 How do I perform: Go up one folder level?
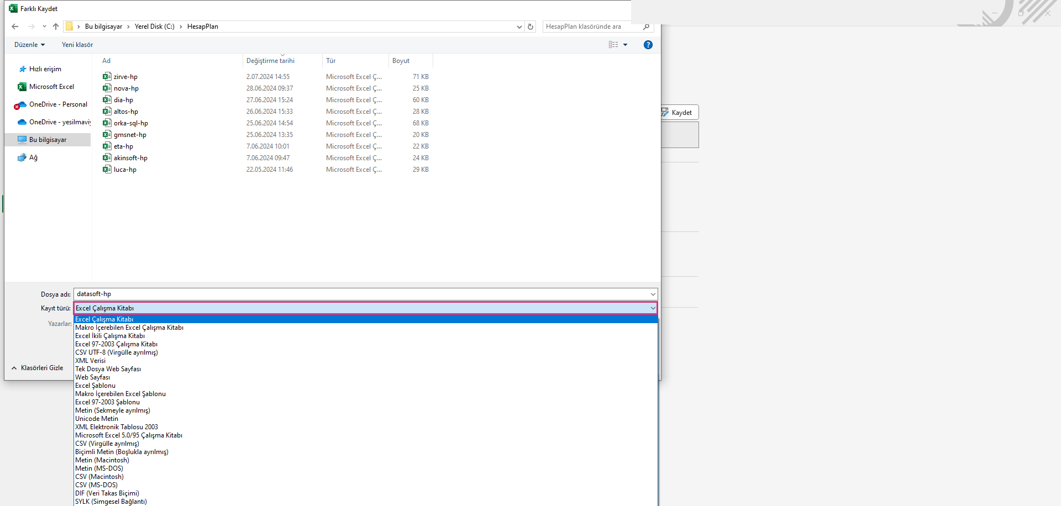point(56,27)
